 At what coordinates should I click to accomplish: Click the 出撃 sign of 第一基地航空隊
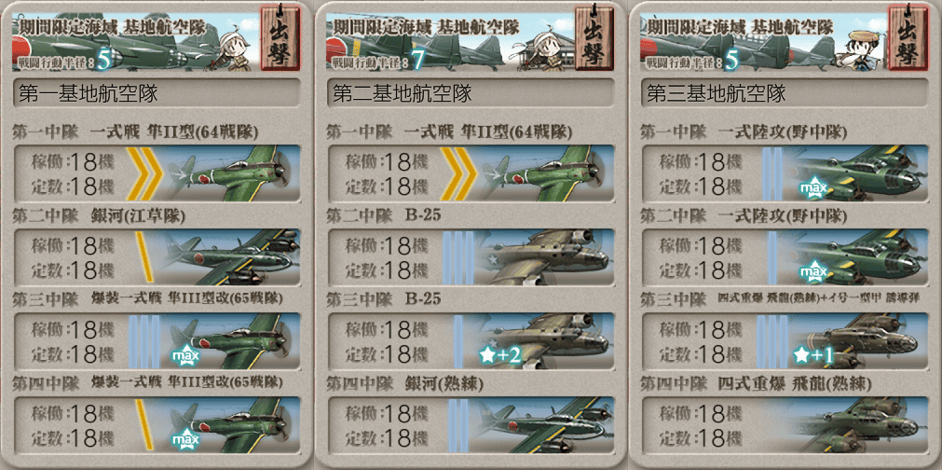tap(280, 38)
